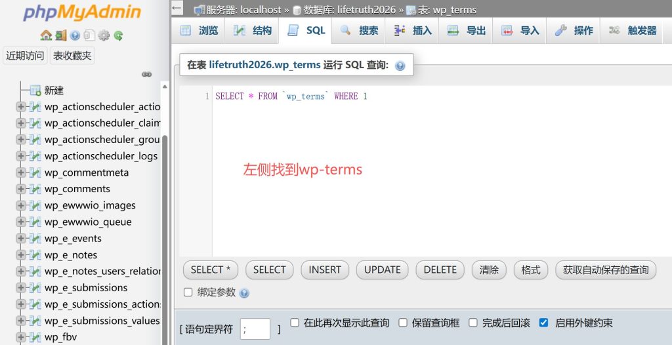Open navigation panel settings gear icon
This screenshot has height=345, width=672.
[x=104, y=35]
